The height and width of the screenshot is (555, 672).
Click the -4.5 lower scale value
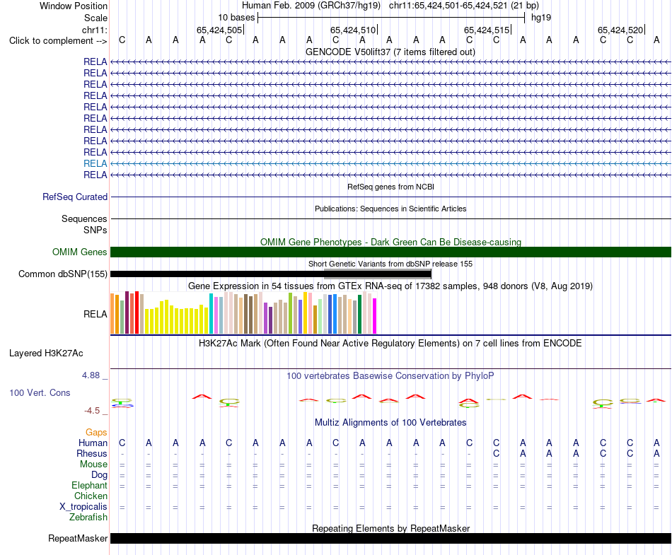(x=92, y=411)
